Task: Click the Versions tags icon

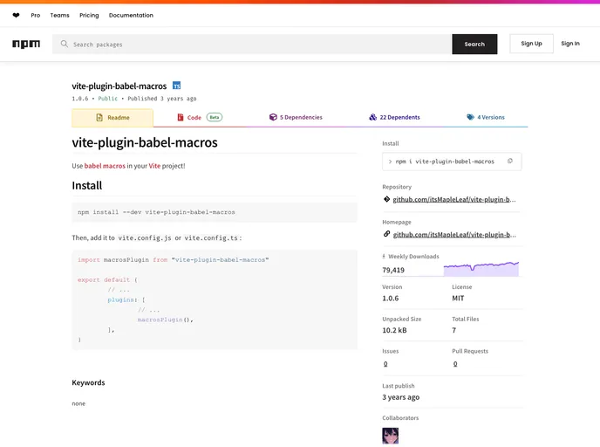Action: pyautogui.click(x=470, y=117)
